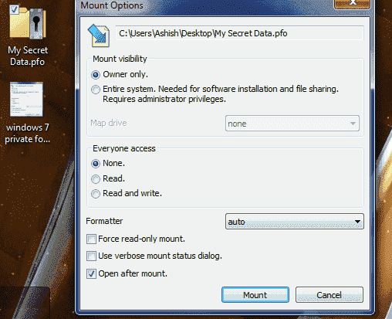Set Everyone access to None
The image size is (392, 319).
(x=96, y=164)
